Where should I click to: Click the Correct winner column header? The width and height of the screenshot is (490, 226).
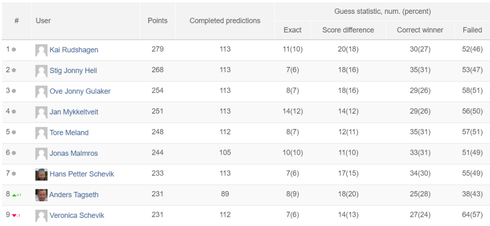point(420,30)
